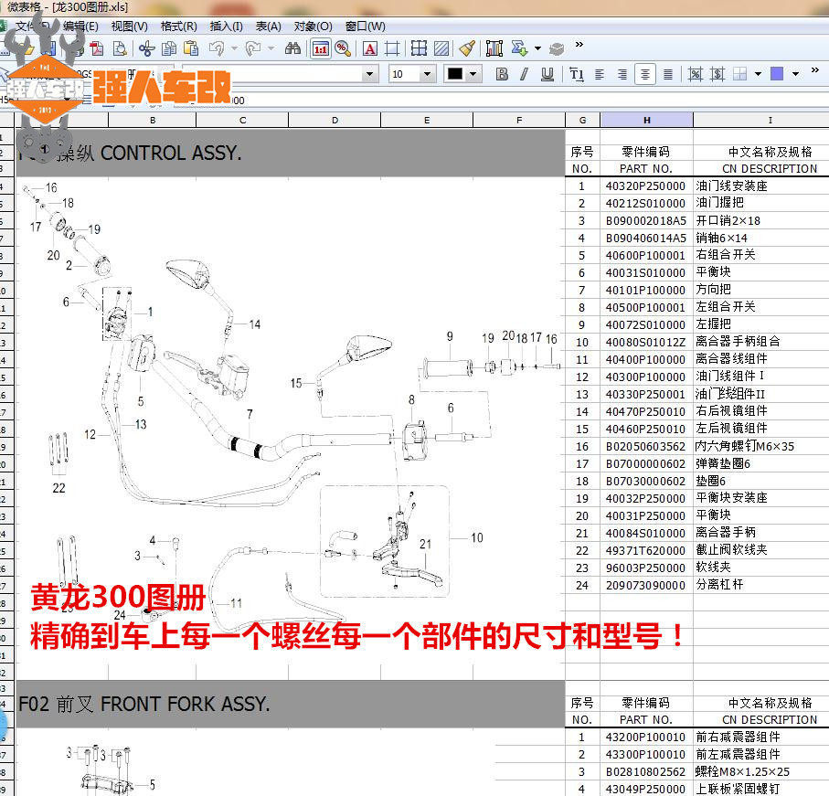The image size is (829, 796).
Task: Align text right
Action: coord(622,75)
